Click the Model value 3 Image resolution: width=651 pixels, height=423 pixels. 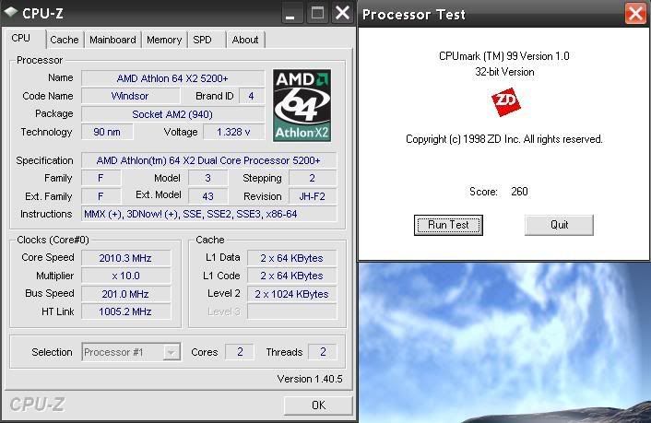(208, 179)
